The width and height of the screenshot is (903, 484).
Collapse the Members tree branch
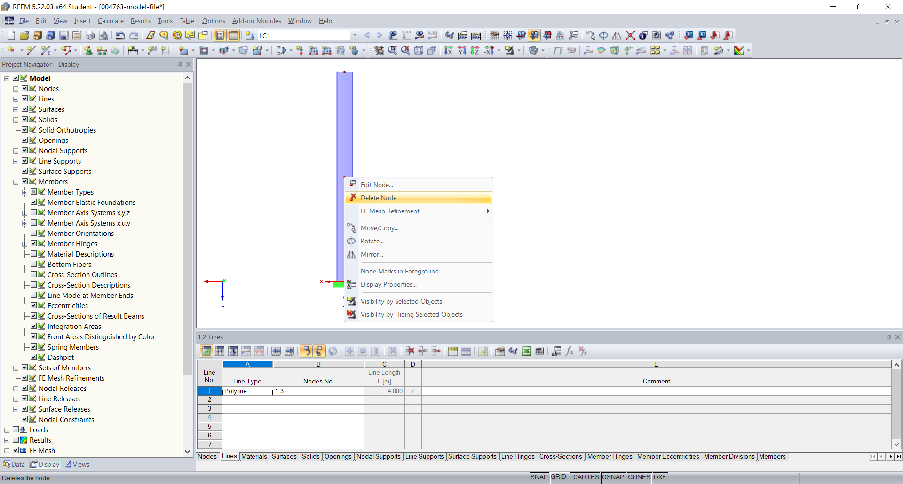coord(16,182)
